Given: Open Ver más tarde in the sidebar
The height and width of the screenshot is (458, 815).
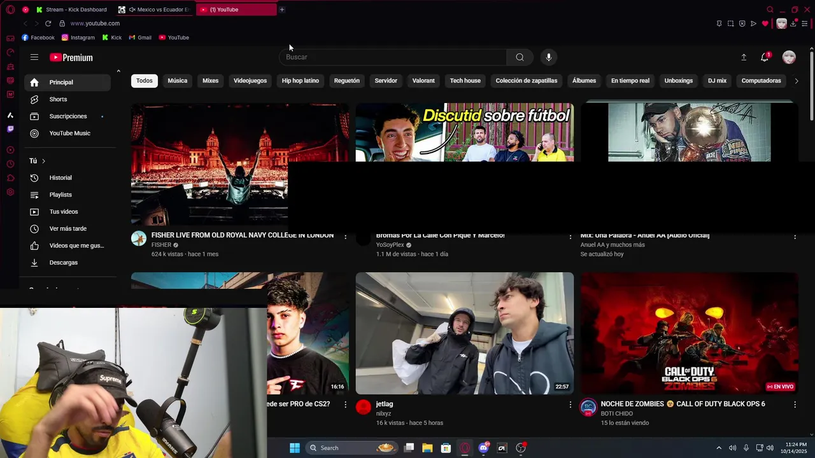Looking at the screenshot, I should point(67,229).
